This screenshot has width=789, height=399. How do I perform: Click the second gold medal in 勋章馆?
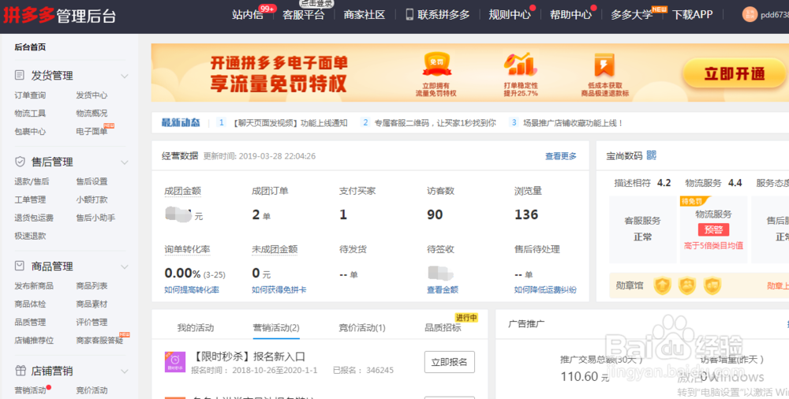point(687,285)
